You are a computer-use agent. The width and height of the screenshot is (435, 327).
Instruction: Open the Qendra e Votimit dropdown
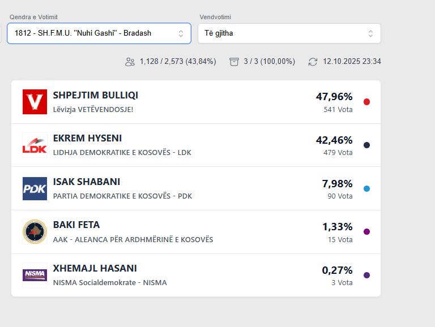(99, 33)
